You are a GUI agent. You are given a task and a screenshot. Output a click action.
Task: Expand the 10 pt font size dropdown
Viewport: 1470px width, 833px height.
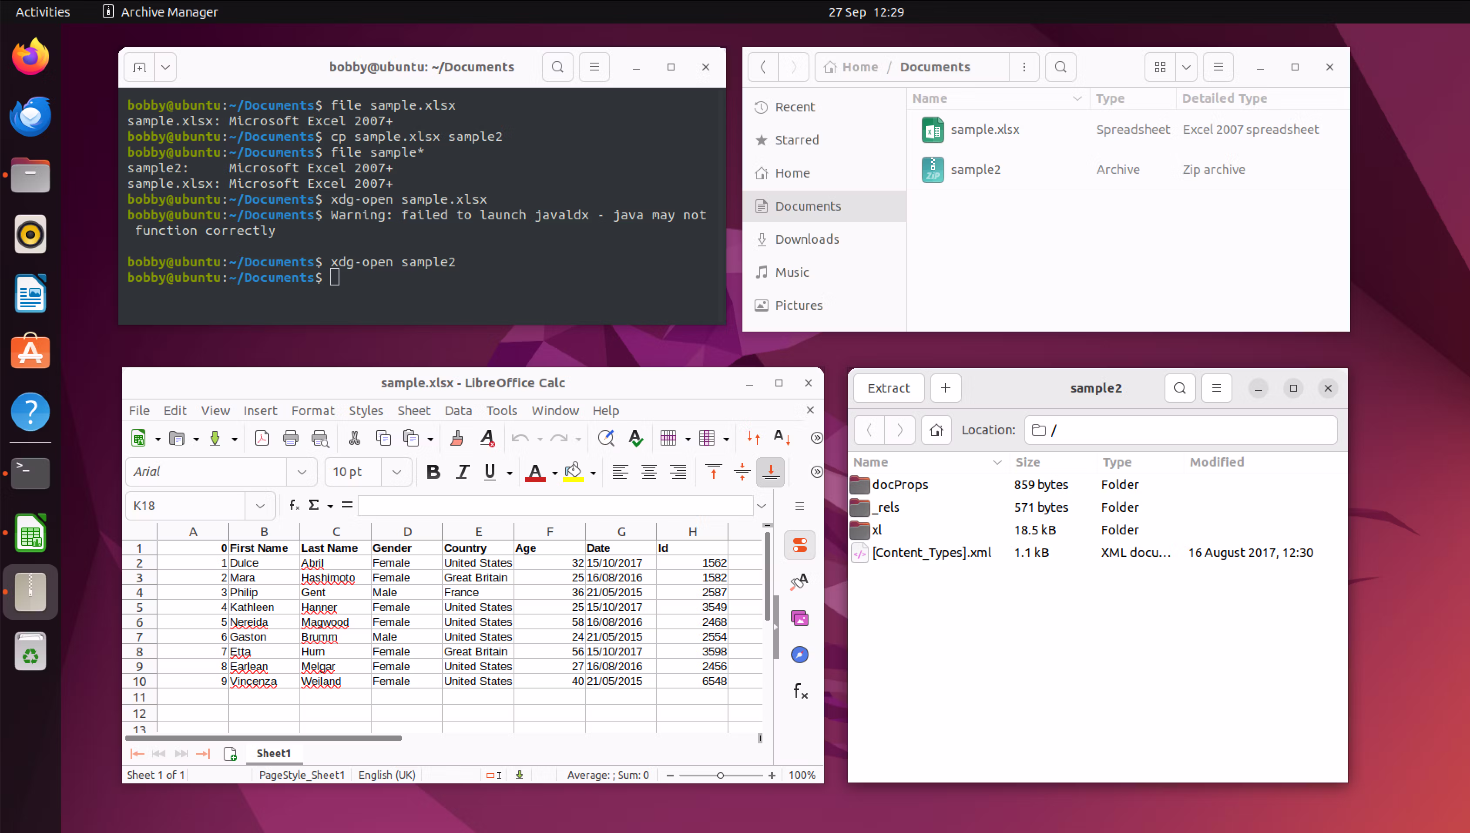point(396,472)
